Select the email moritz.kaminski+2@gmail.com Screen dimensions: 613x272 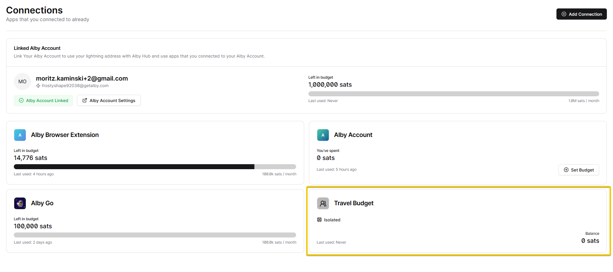(x=82, y=78)
